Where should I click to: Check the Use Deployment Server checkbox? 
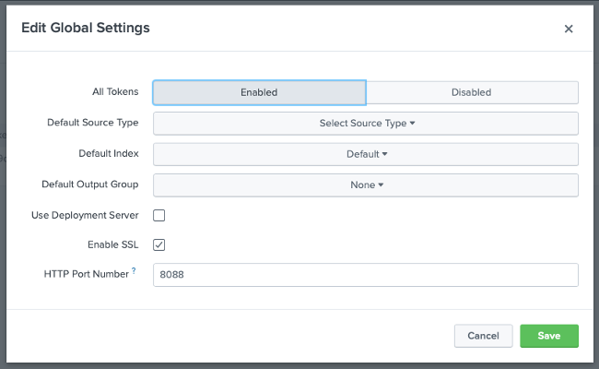click(x=159, y=215)
